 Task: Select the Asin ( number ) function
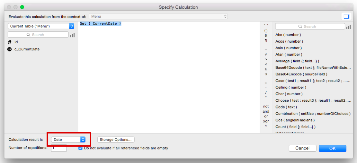pos(289,48)
